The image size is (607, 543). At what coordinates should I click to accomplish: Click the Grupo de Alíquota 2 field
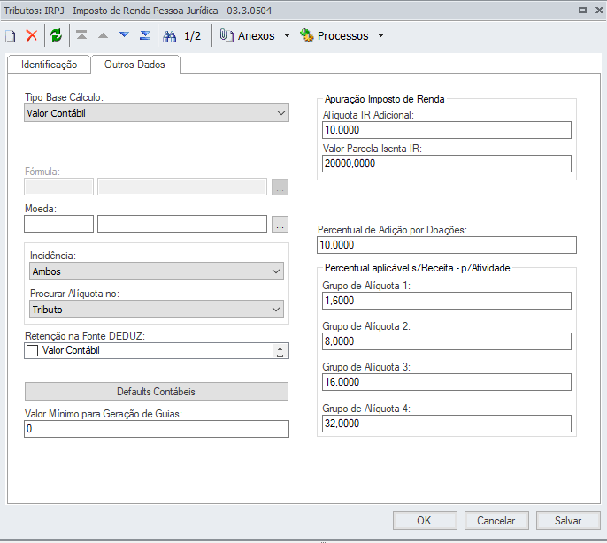coord(447,341)
